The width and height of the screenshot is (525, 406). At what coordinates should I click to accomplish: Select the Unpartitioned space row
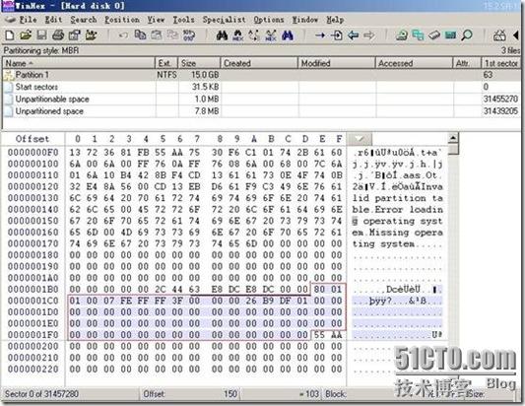261,111
